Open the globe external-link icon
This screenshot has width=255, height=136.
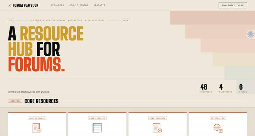tap(218, 128)
